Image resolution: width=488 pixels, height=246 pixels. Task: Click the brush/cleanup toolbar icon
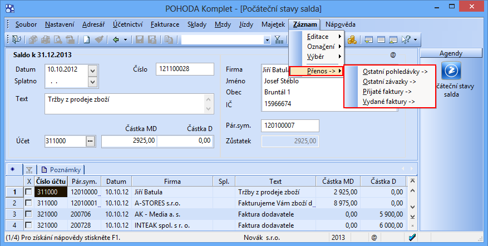99,40
